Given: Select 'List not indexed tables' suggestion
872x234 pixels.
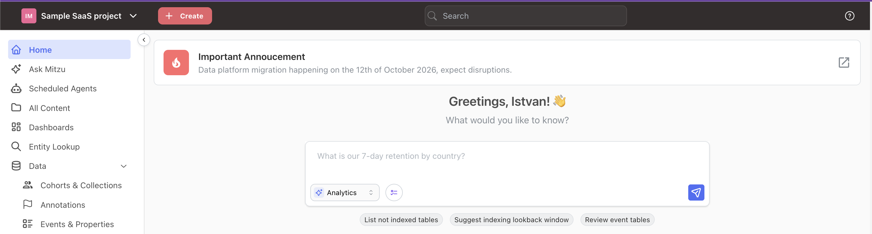Looking at the screenshot, I should coord(401,220).
